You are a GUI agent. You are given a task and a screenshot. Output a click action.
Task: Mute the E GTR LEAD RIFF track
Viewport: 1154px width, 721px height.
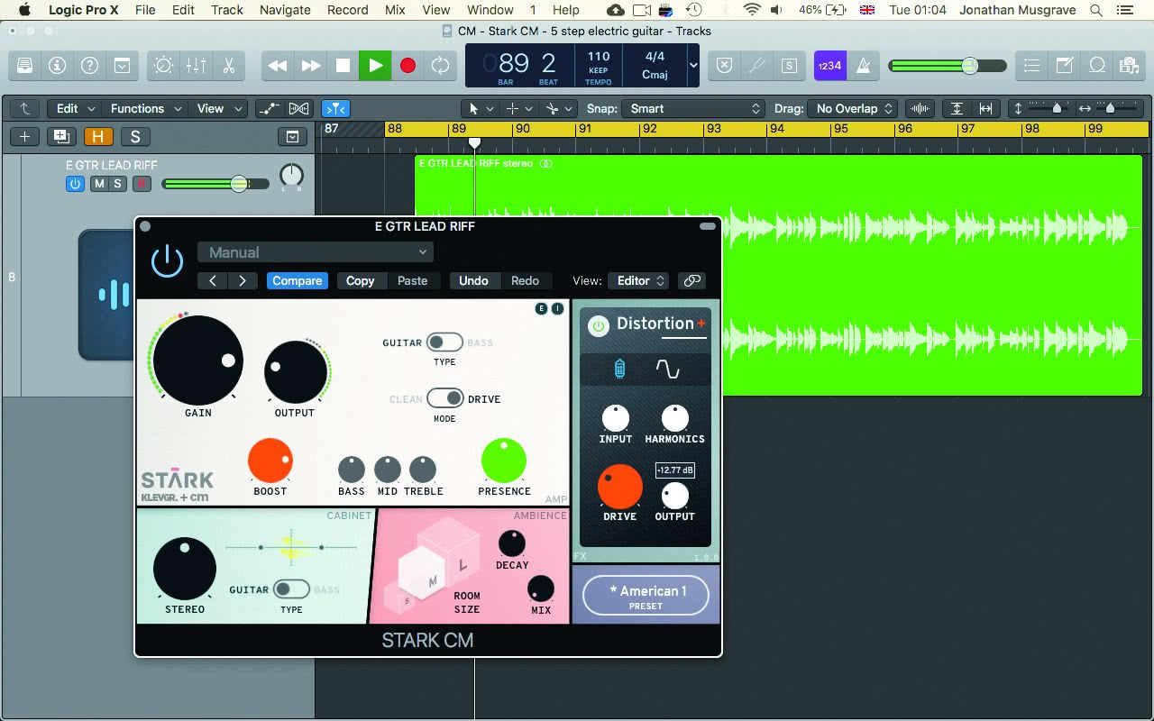pos(99,184)
